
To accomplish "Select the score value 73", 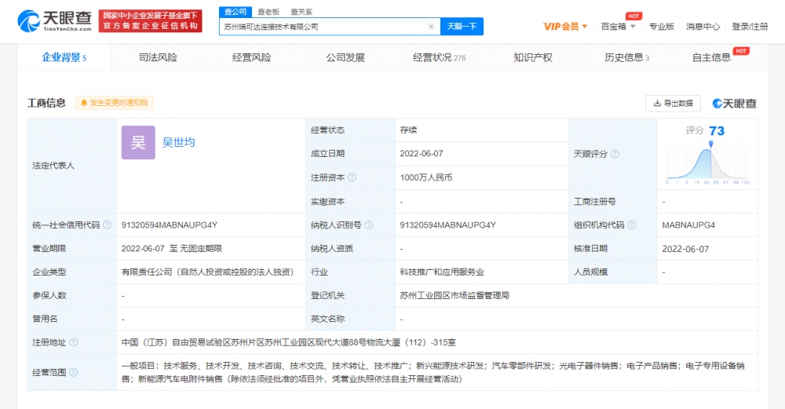I will pos(717,131).
